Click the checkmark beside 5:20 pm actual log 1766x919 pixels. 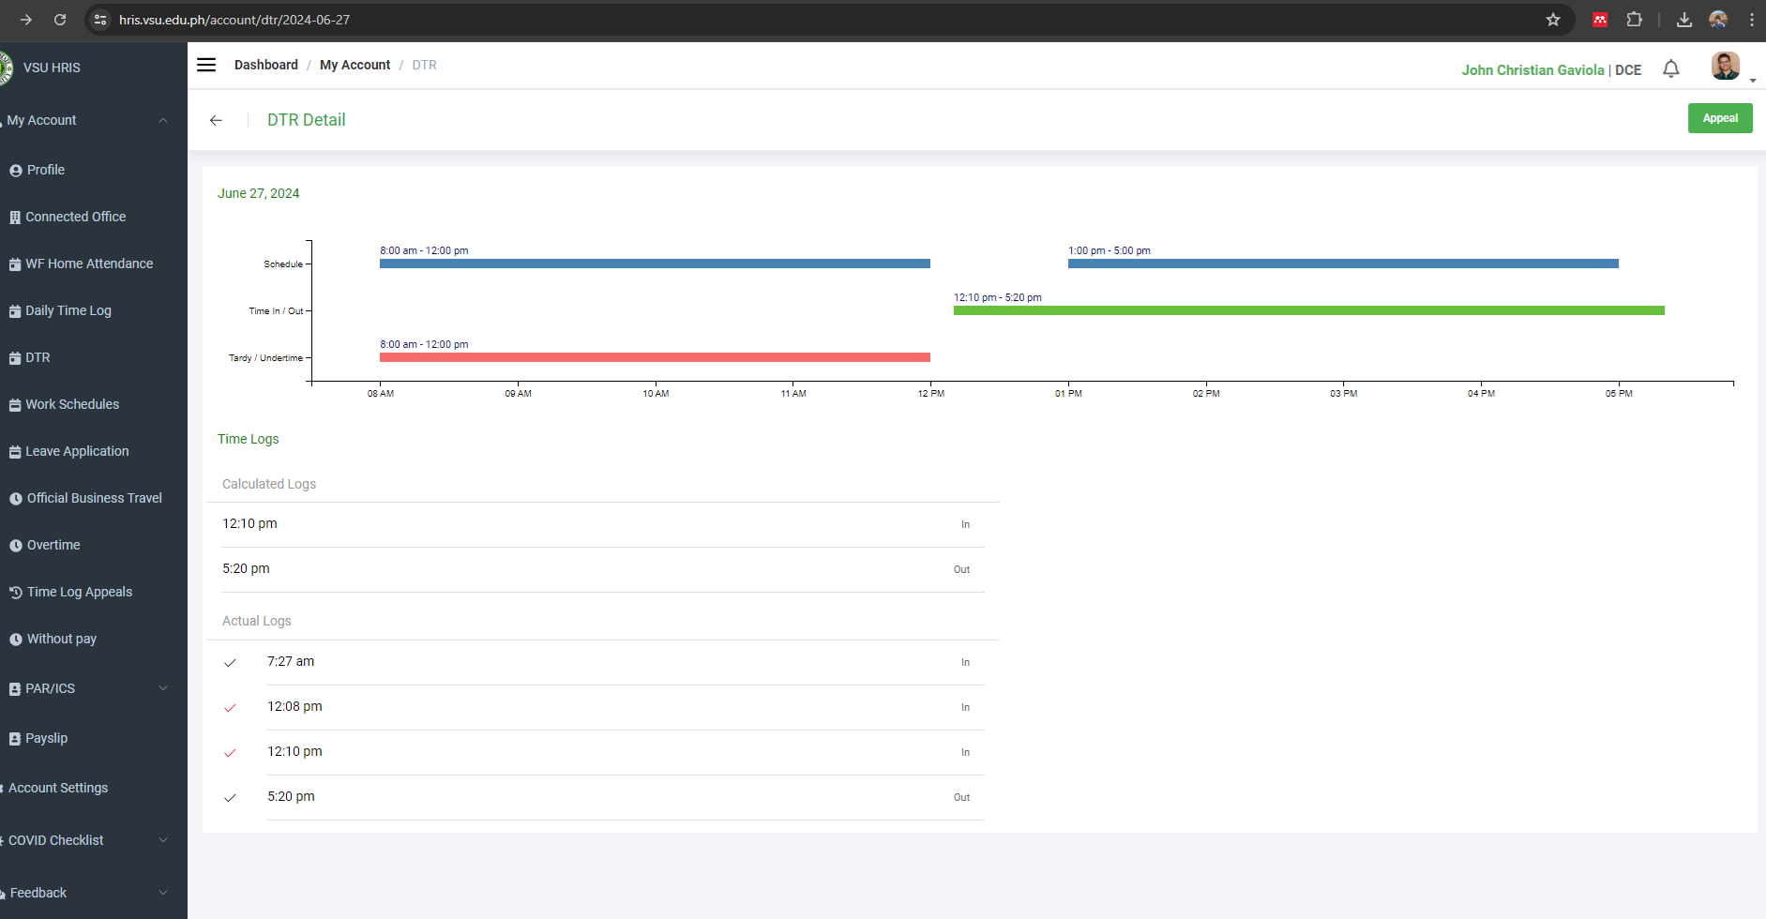coord(230,798)
